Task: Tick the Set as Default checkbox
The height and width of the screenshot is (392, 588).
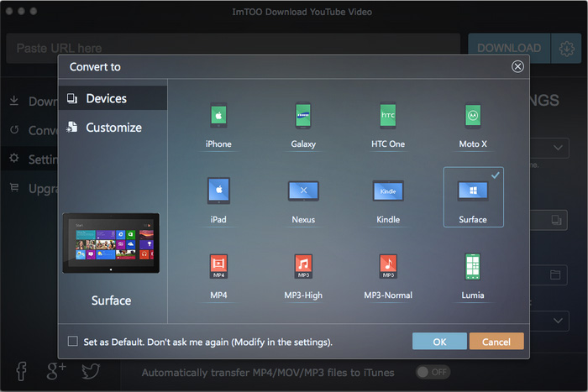Action: (x=73, y=341)
